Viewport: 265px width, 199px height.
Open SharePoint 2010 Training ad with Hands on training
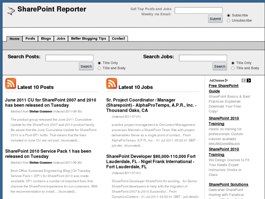[224, 121]
